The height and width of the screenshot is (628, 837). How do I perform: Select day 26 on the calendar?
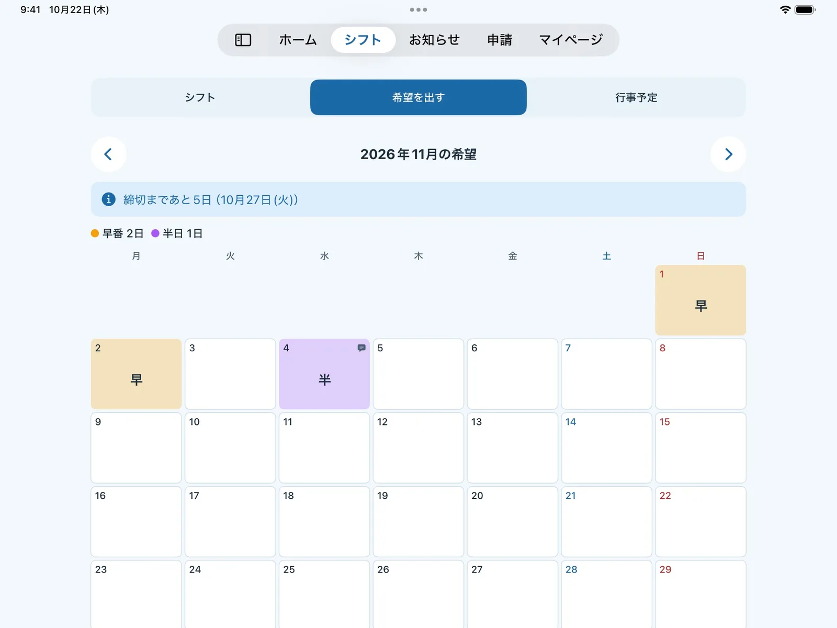(x=418, y=595)
